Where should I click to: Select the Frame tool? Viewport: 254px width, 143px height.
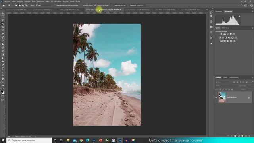pyautogui.click(x=3, y=30)
